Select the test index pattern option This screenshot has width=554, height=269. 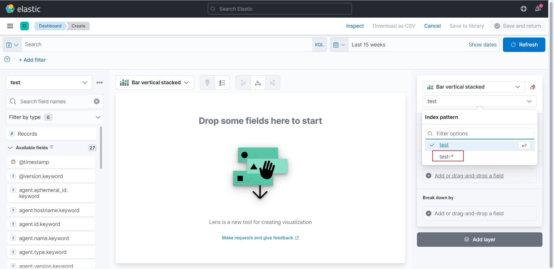[x=480, y=145]
